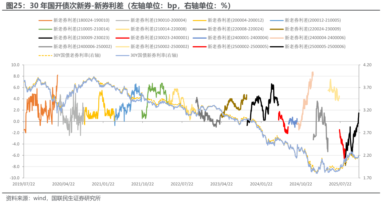Viewport: 382px width, 203px height.
Task: Click the green 210005-210014 legend line marker
Action: pos(45,29)
